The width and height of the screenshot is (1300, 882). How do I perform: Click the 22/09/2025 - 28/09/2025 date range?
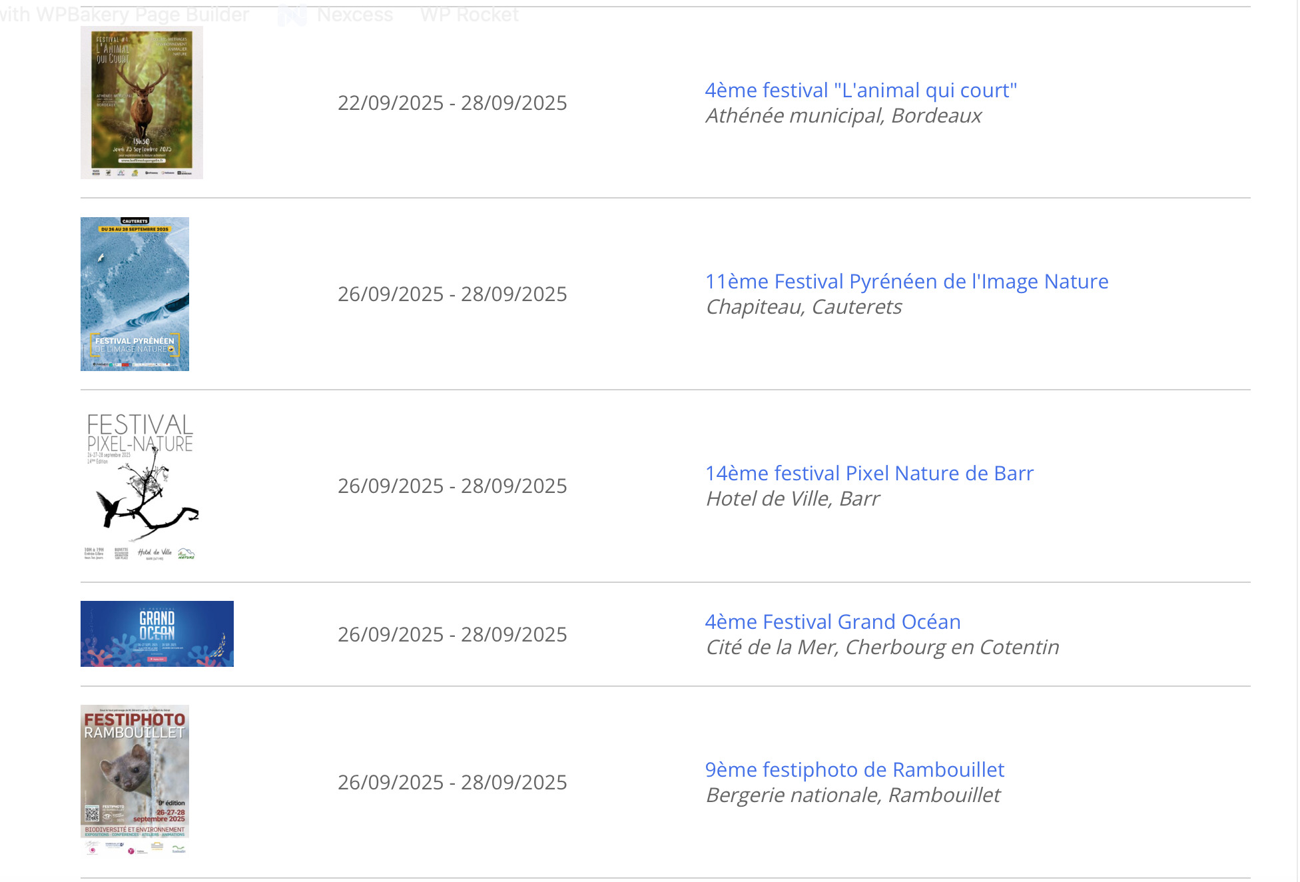coord(452,103)
